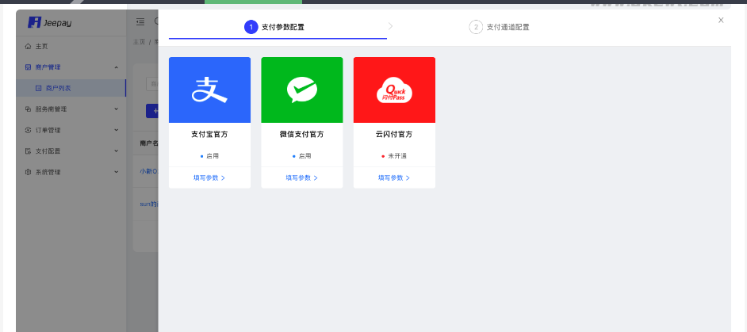The image size is (747, 332).
Task: Click the 主页 house icon in sidebar
Action: 28,46
